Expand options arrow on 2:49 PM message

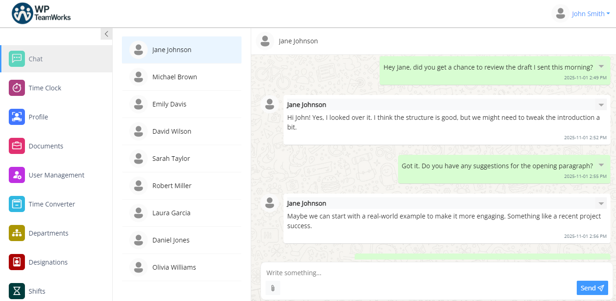[601, 66]
